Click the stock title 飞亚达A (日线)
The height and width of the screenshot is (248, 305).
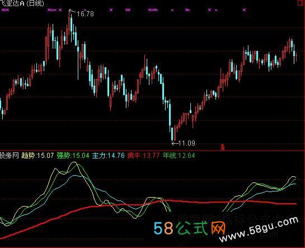(22, 3)
